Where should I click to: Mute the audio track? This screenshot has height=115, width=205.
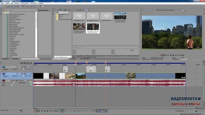25,80
